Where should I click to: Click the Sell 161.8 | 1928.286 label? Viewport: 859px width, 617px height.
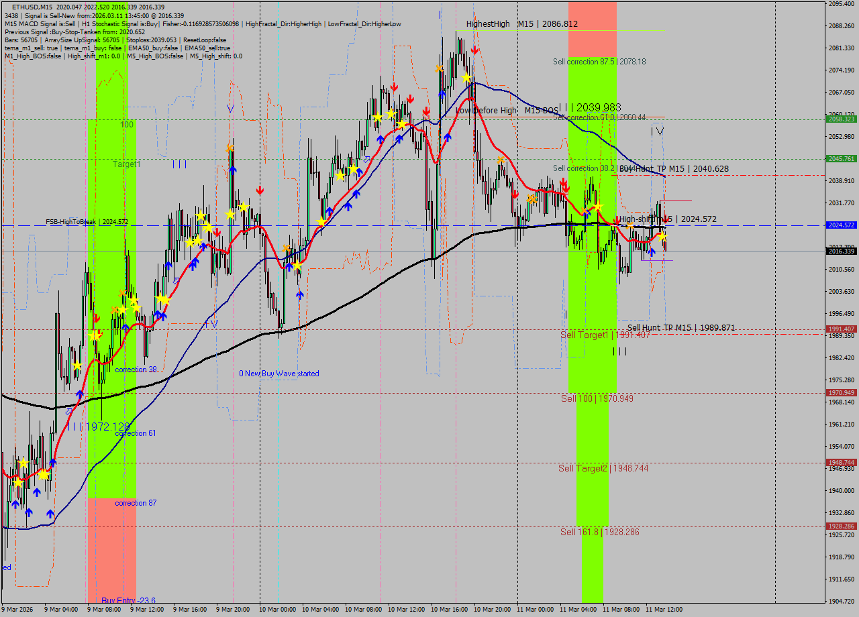point(599,532)
